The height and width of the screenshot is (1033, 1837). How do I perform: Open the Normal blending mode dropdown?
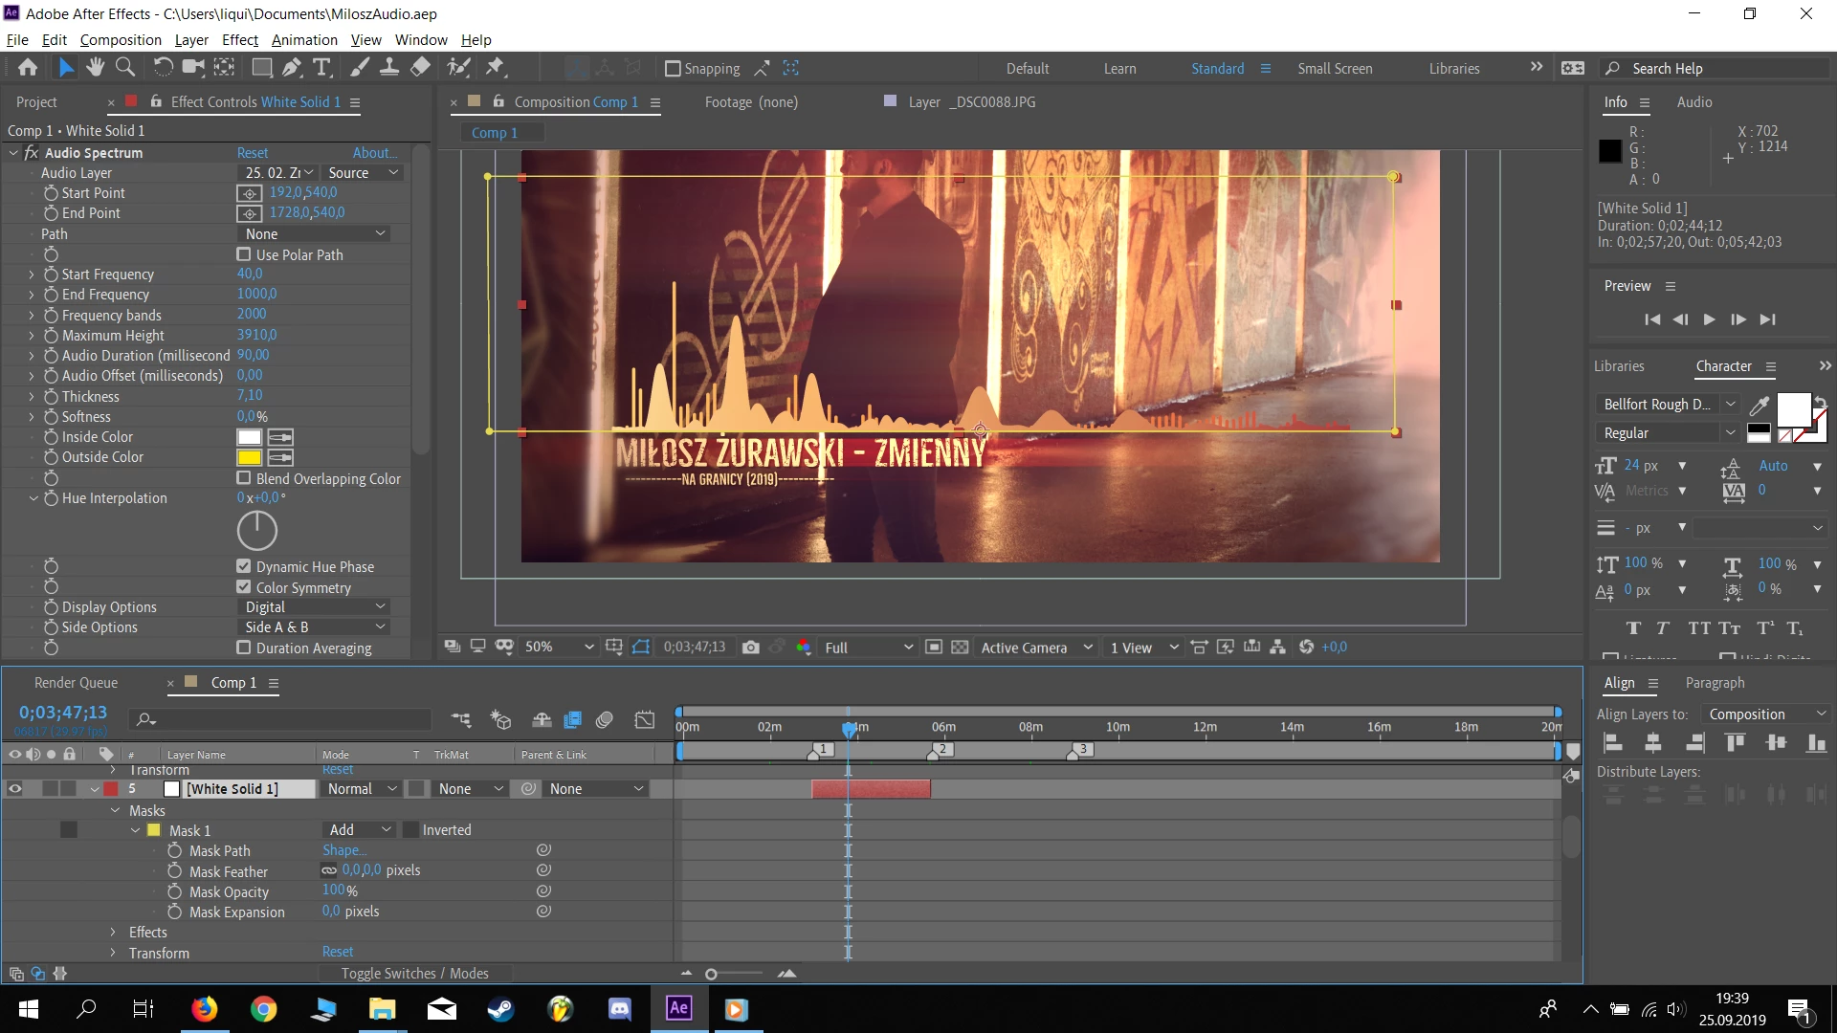[361, 789]
